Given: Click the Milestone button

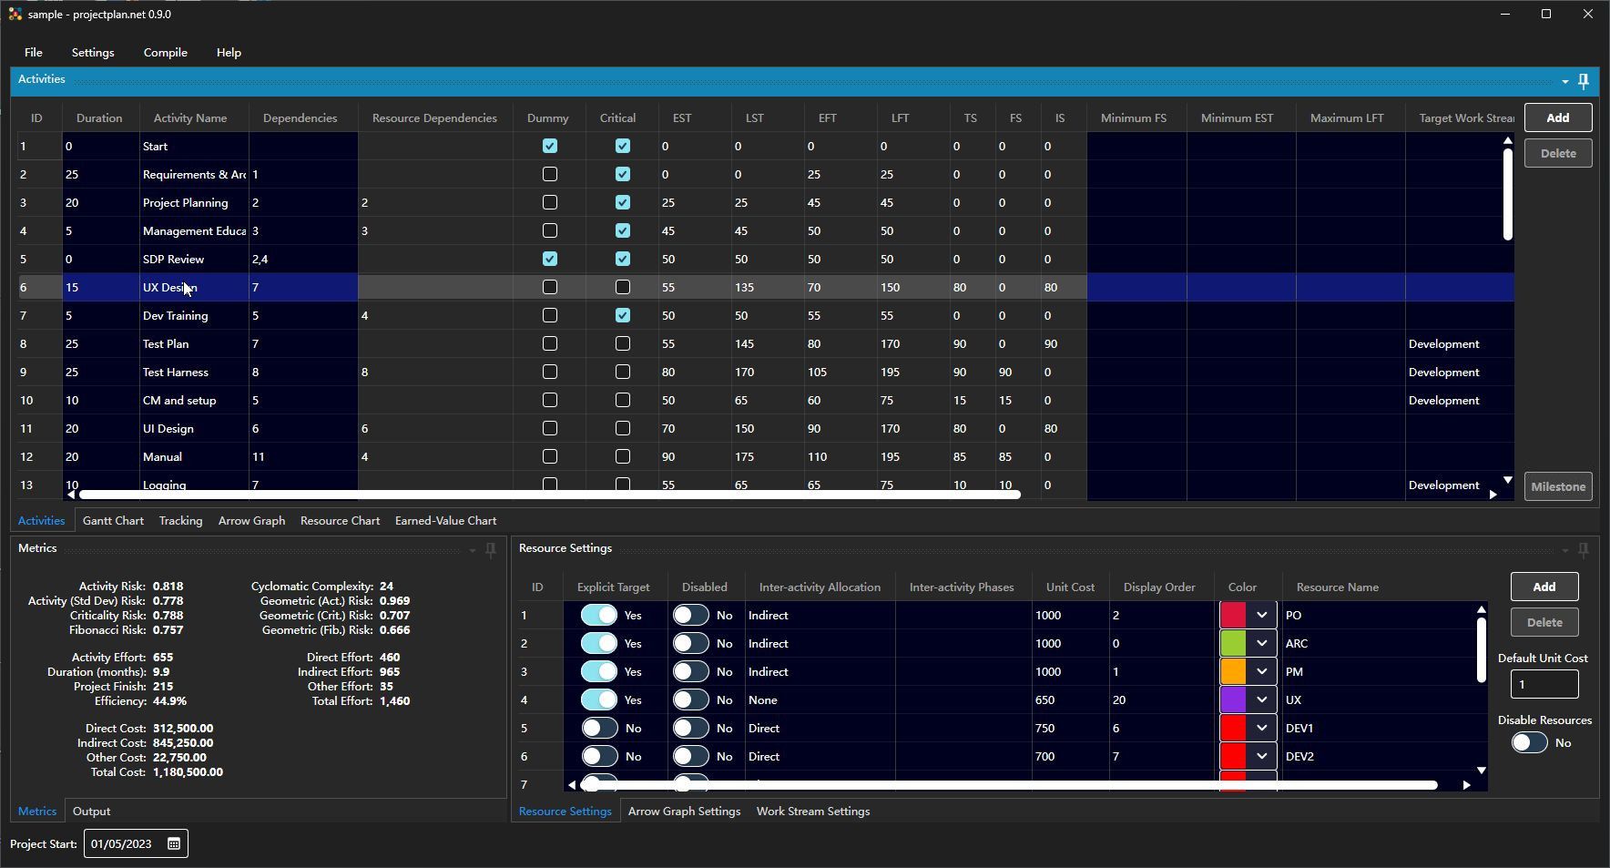Looking at the screenshot, I should (1558, 486).
